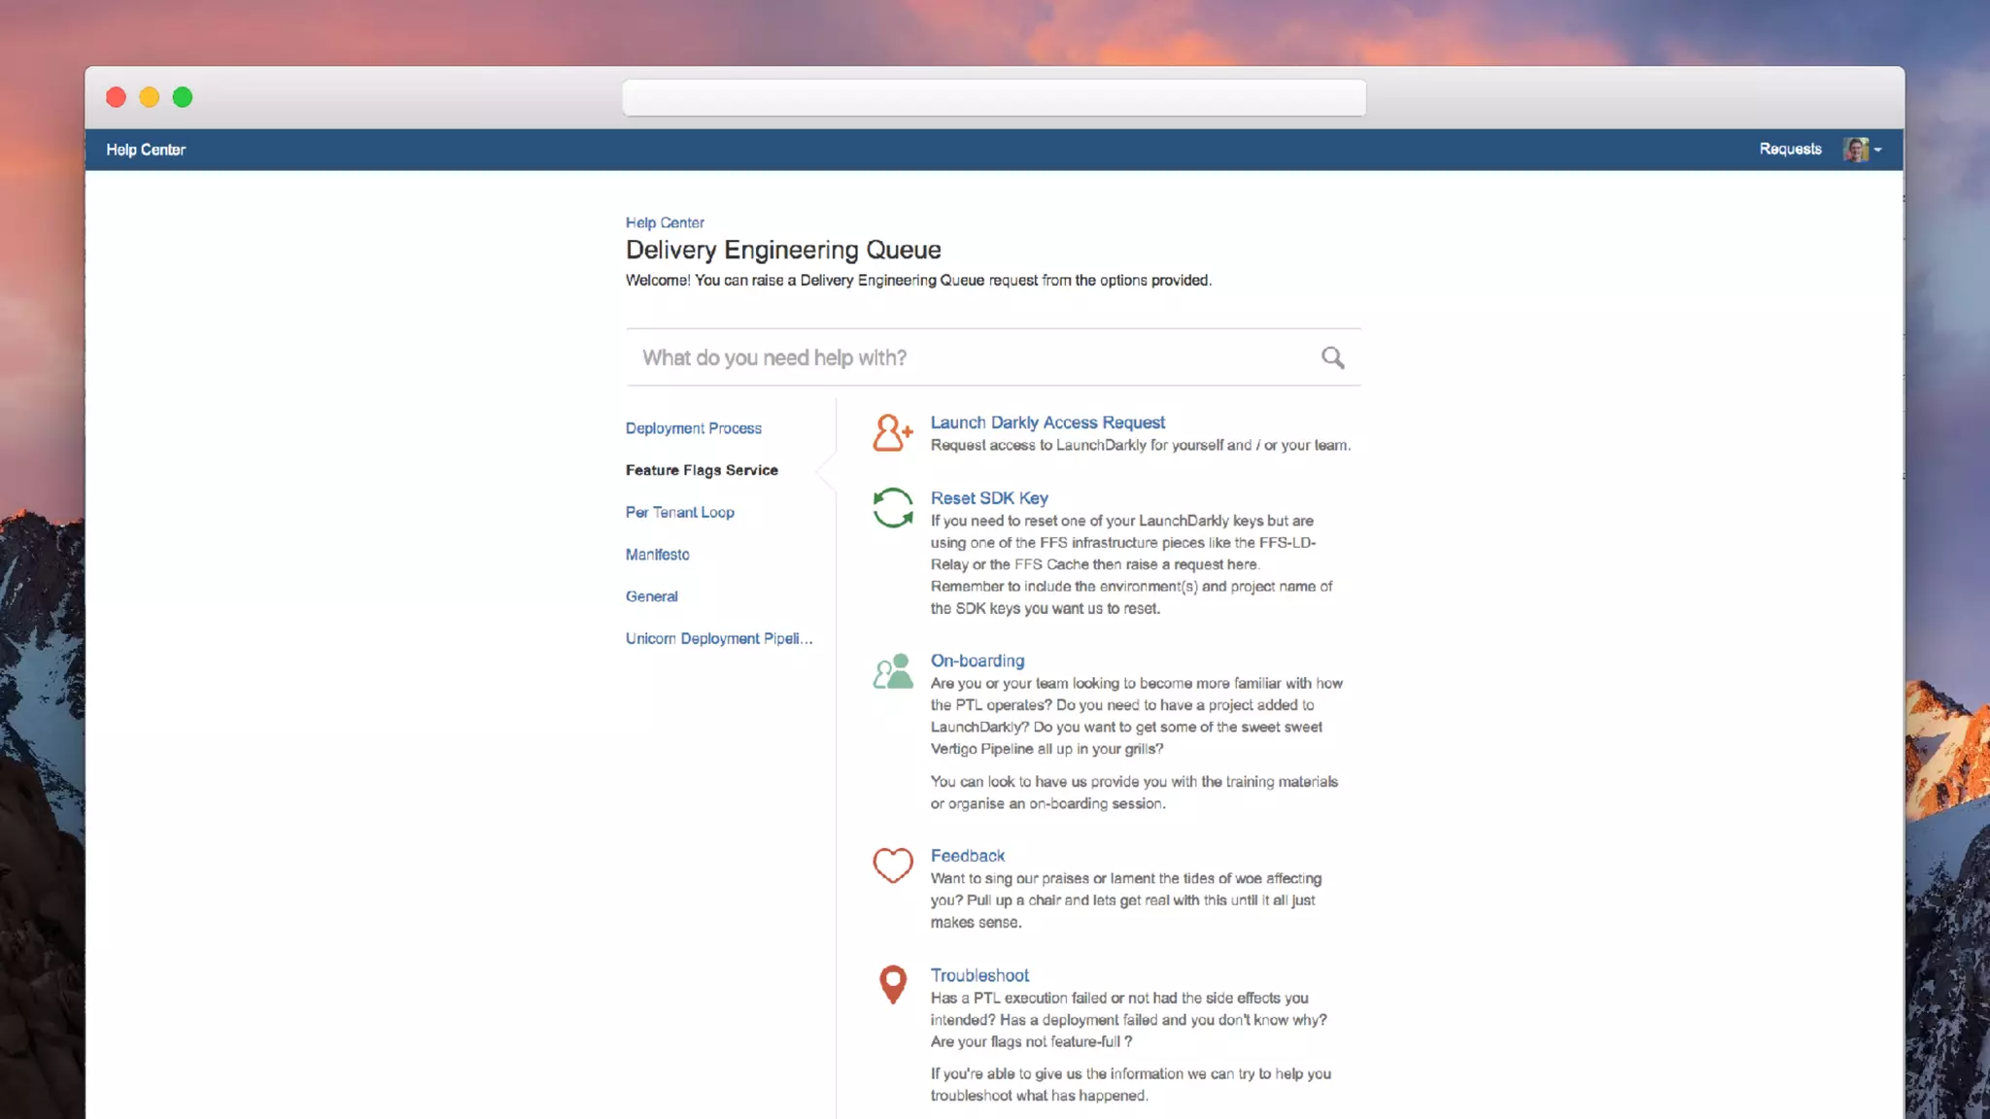Click the Reset SDK Key refresh icon

pos(892,508)
